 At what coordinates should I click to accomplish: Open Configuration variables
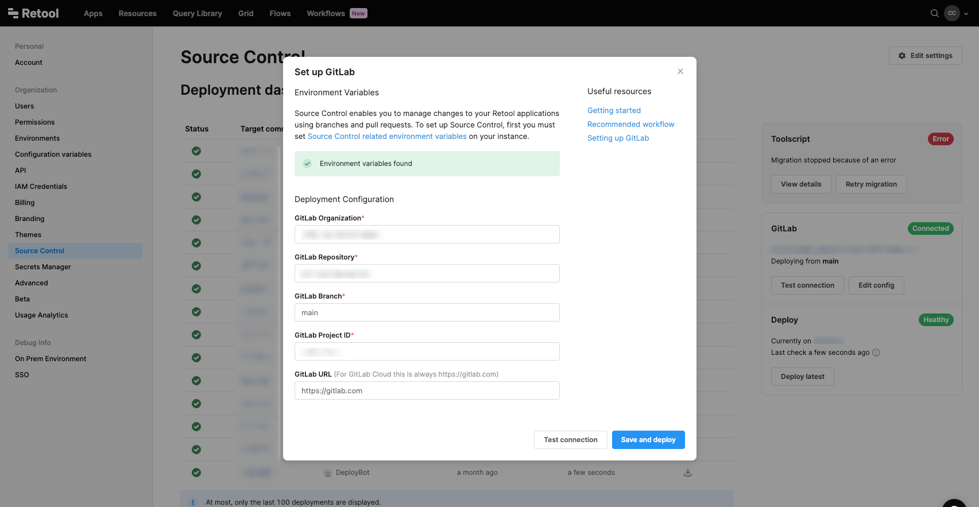point(53,154)
